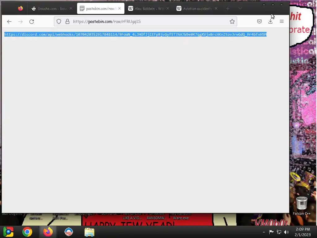The width and height of the screenshot is (317, 238).
Task: Close the Alec Baldwin tab
Action: pos(167,8)
